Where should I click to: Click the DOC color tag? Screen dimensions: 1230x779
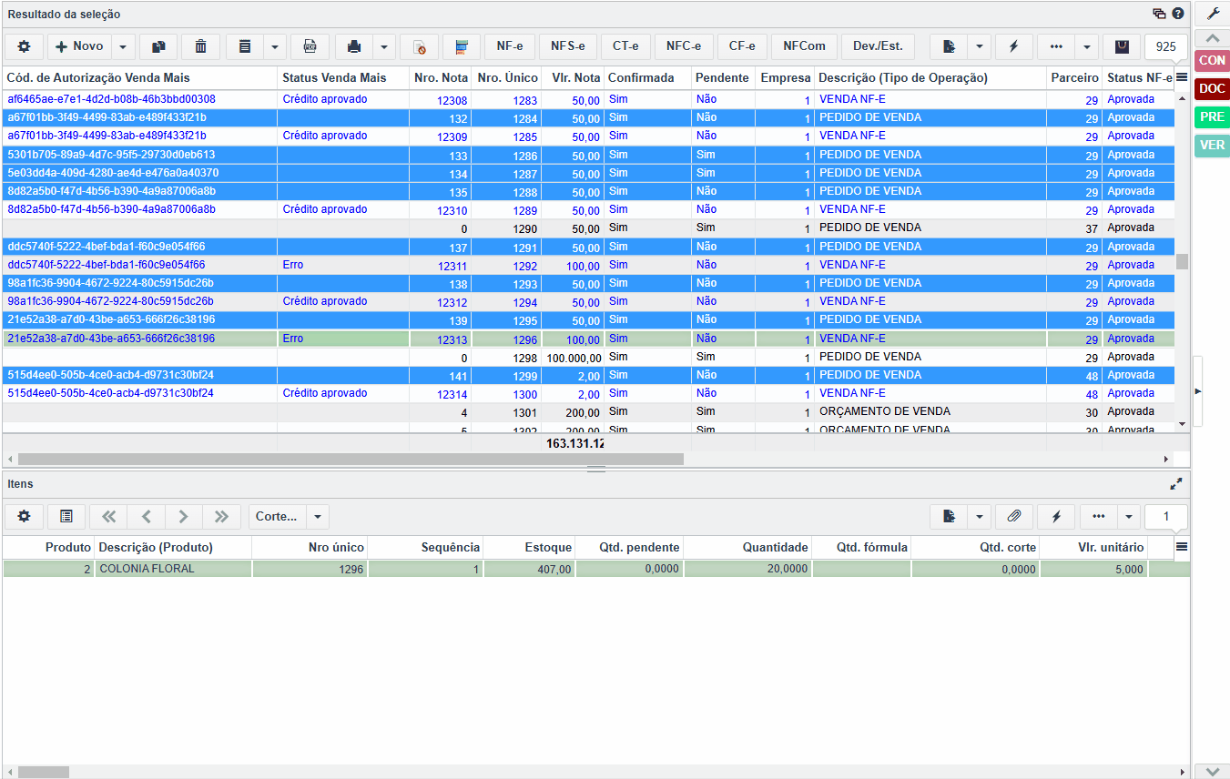pos(1212,89)
